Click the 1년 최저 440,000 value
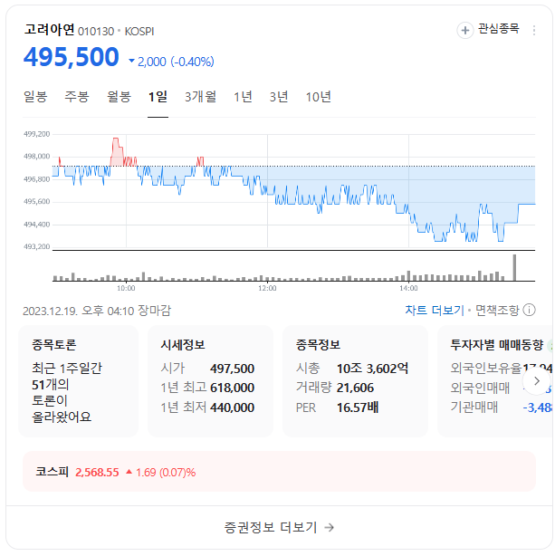This screenshot has height=556, width=555. click(x=232, y=407)
